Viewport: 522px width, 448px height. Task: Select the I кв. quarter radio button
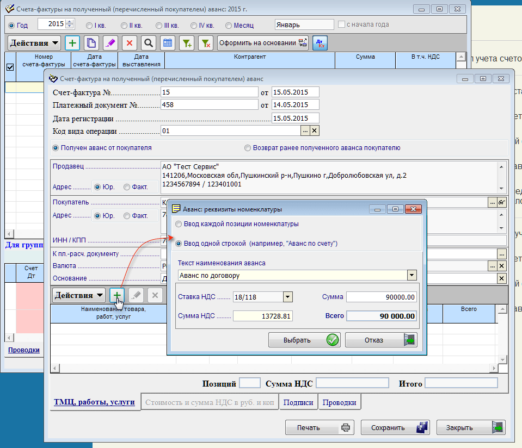coord(89,25)
